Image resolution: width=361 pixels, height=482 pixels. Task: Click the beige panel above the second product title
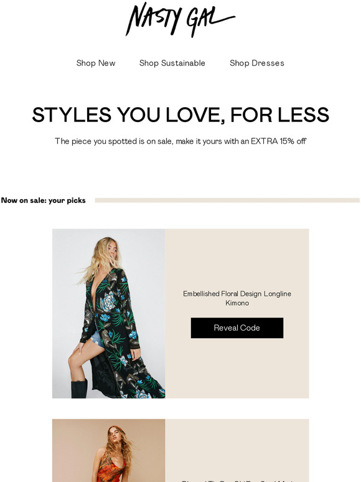(x=237, y=447)
